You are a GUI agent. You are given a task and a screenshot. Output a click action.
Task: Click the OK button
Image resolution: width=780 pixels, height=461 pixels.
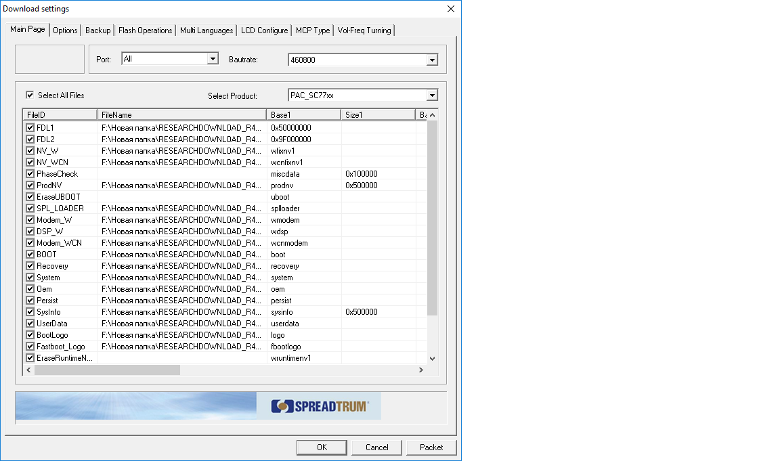pos(322,447)
